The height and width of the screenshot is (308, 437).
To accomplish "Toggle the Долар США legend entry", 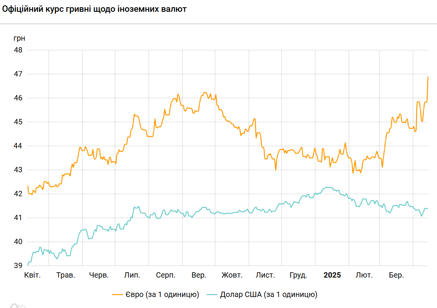I will pyautogui.click(x=268, y=294).
